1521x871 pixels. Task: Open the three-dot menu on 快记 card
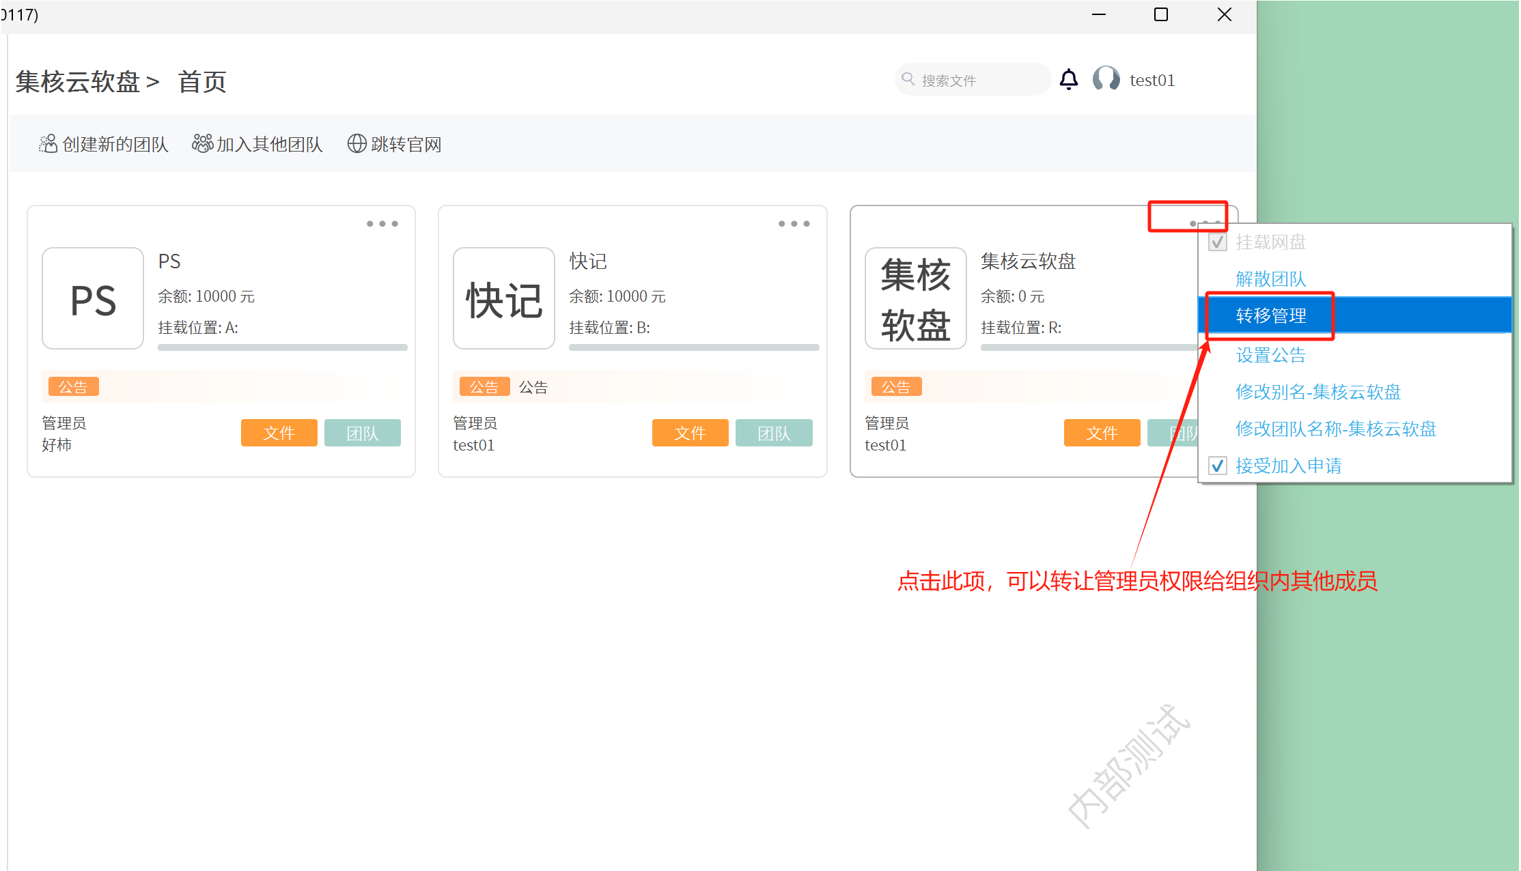pos(794,224)
